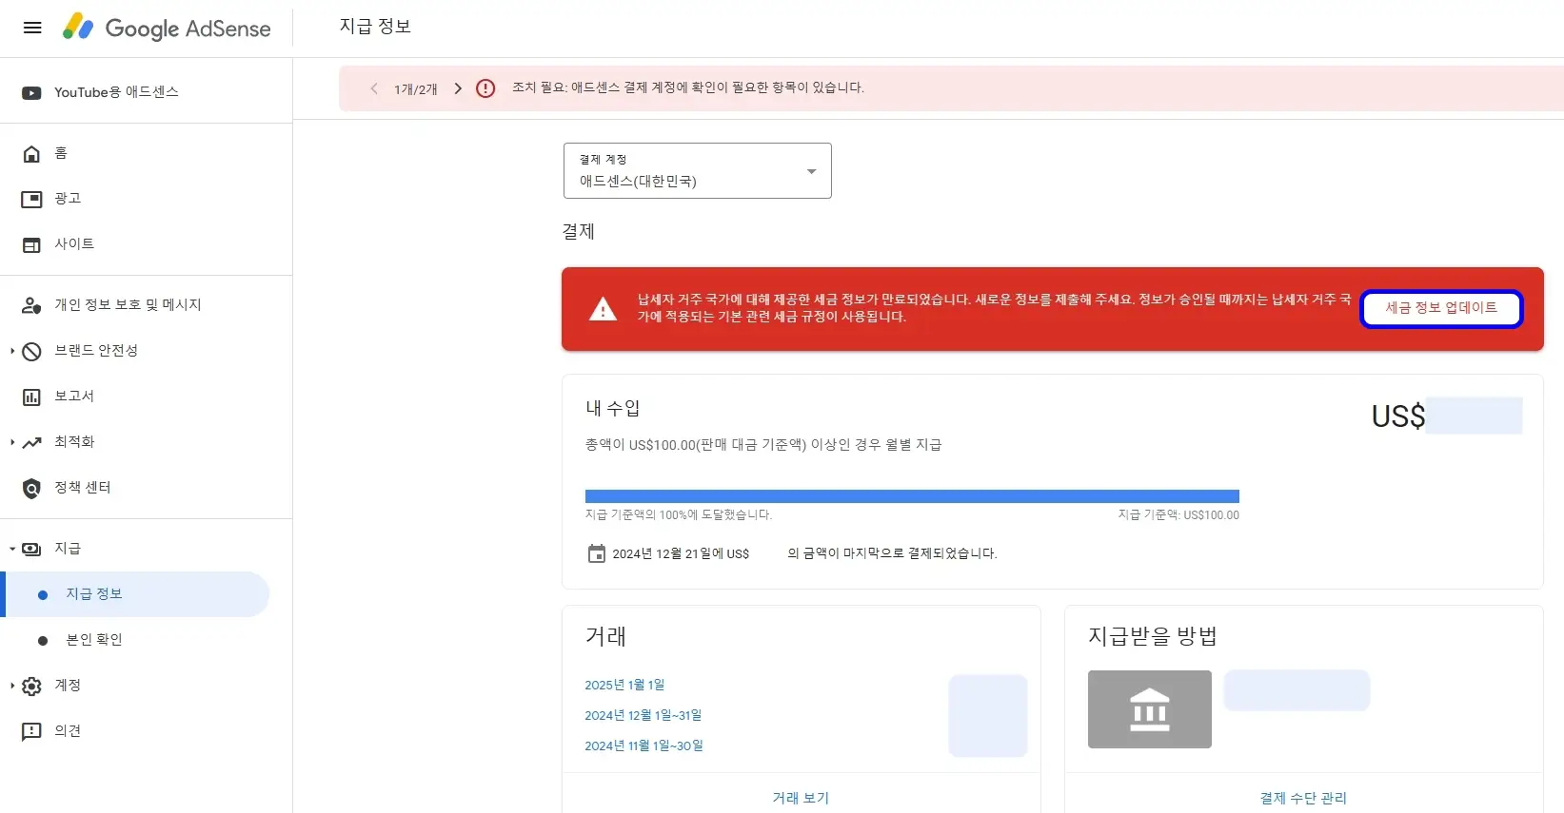Viewport: 1564px width, 813px height.
Task: Click the bank building payment method thumbnail
Action: [1150, 709]
